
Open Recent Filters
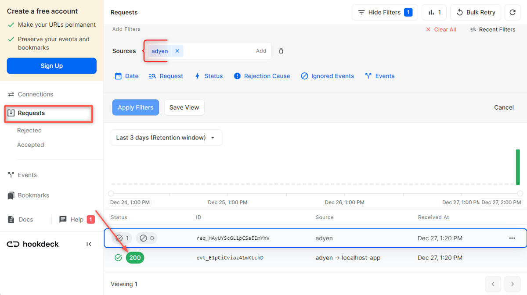point(493,29)
